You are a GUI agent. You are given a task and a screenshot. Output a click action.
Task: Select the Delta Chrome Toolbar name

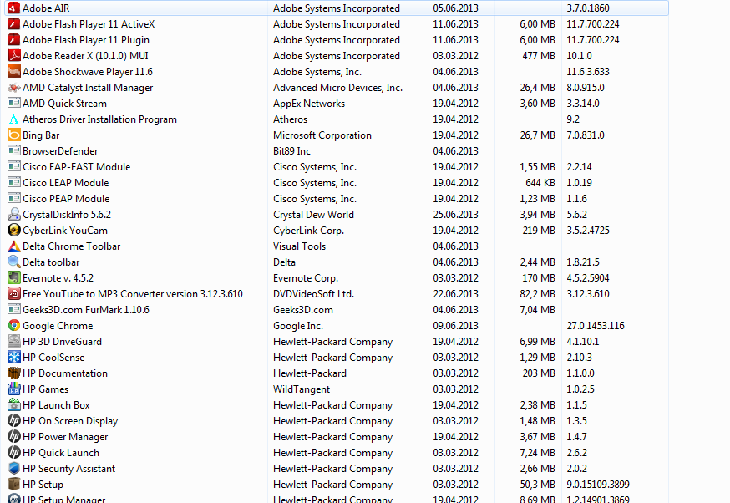tap(72, 246)
